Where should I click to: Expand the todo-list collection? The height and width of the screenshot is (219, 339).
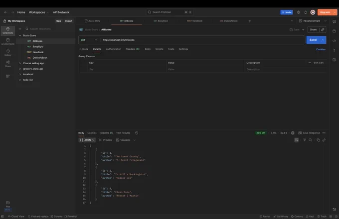20,80
